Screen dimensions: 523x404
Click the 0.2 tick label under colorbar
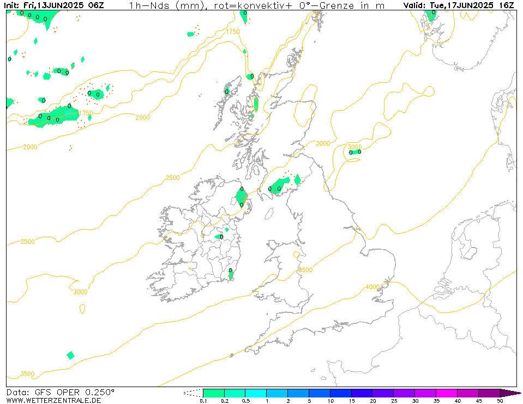[225, 401]
